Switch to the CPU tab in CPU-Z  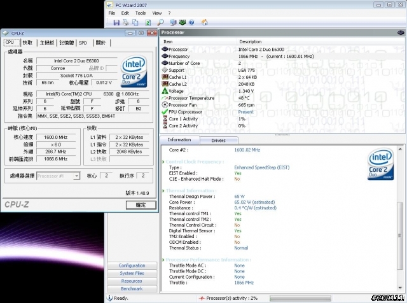click(11, 43)
